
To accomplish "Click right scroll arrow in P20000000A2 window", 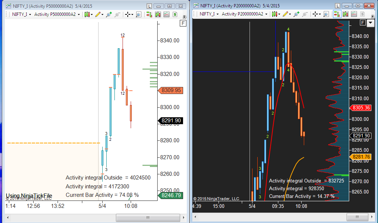I will click(x=372, y=217).
